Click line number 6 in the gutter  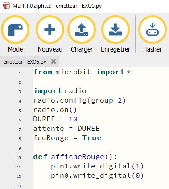coord(20,120)
